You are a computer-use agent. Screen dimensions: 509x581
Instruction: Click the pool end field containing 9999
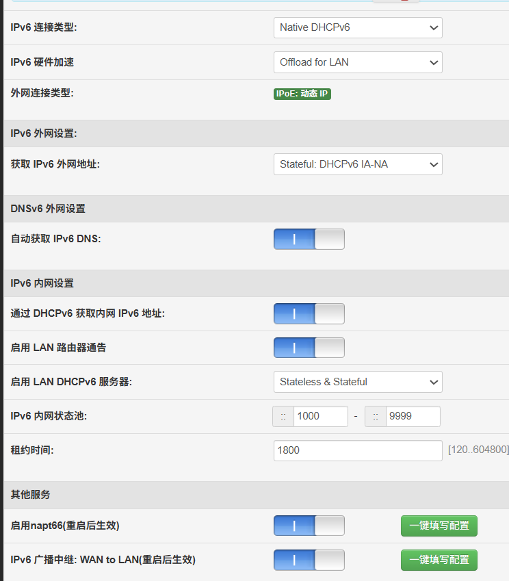[413, 416]
